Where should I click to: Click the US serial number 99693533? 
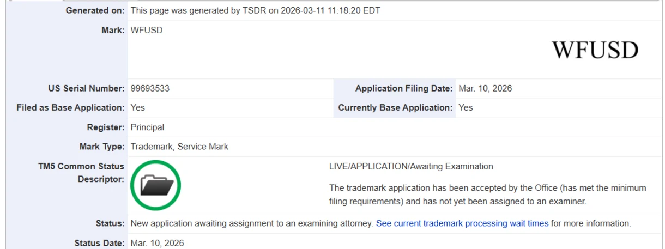tap(150, 88)
